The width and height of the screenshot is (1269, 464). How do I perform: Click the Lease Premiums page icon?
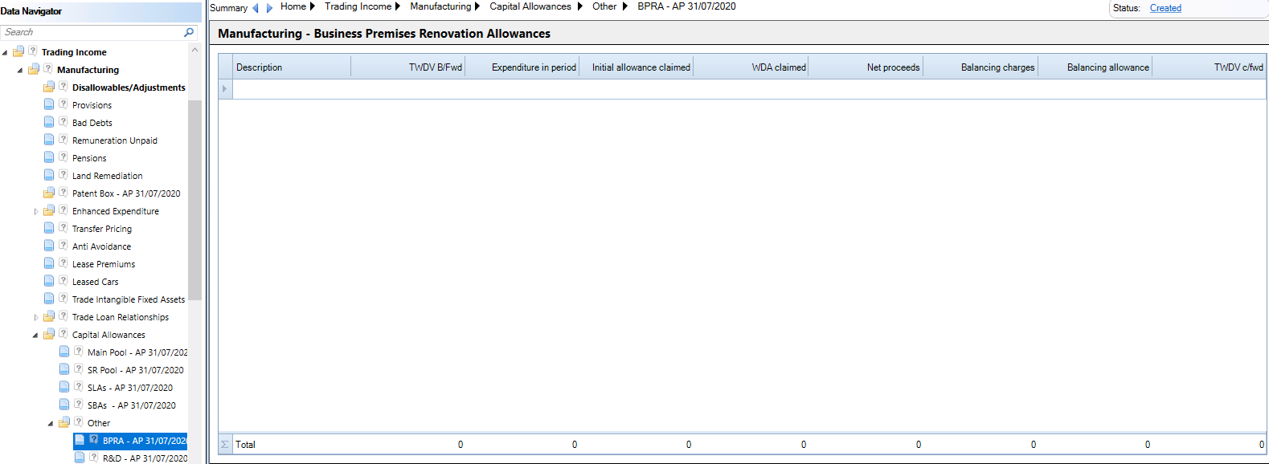[49, 263]
